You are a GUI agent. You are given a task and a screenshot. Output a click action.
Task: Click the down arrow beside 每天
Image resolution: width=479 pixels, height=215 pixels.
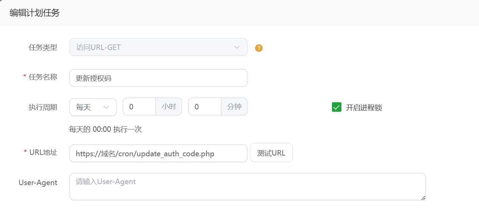pyautogui.click(x=106, y=107)
